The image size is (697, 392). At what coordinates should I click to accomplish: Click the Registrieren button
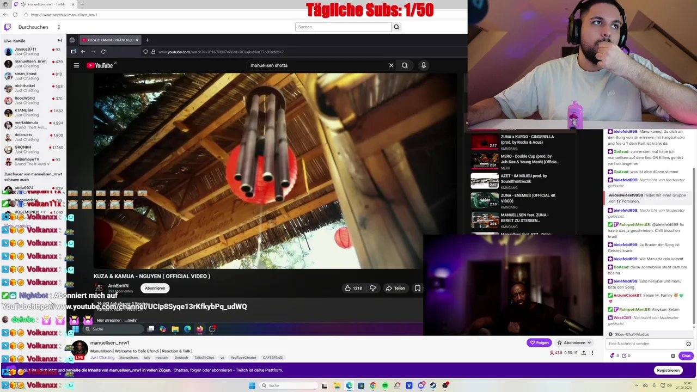tap(668, 370)
